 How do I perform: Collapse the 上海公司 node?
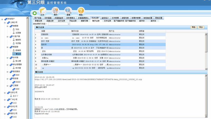(5, 23)
